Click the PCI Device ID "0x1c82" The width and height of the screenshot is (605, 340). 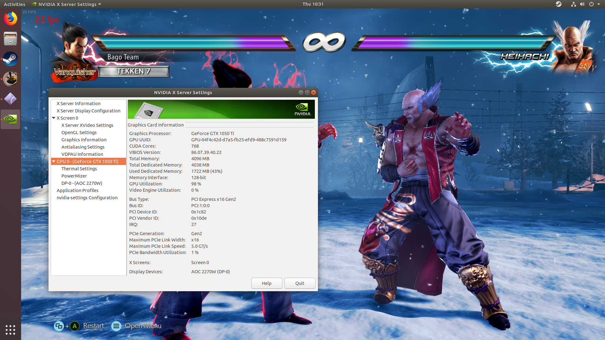199,212
